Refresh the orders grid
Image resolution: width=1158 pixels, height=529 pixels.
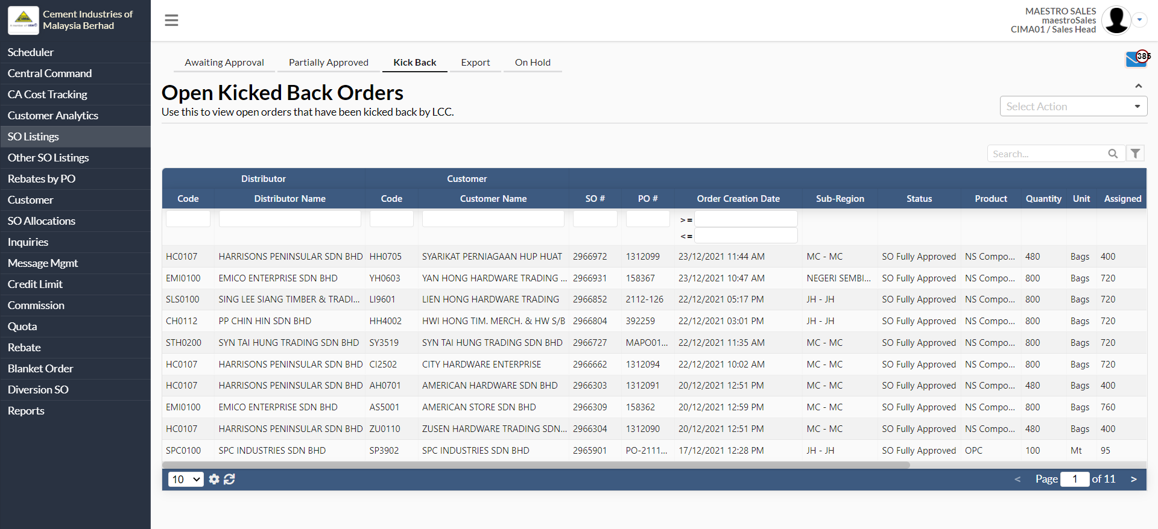[x=229, y=479]
